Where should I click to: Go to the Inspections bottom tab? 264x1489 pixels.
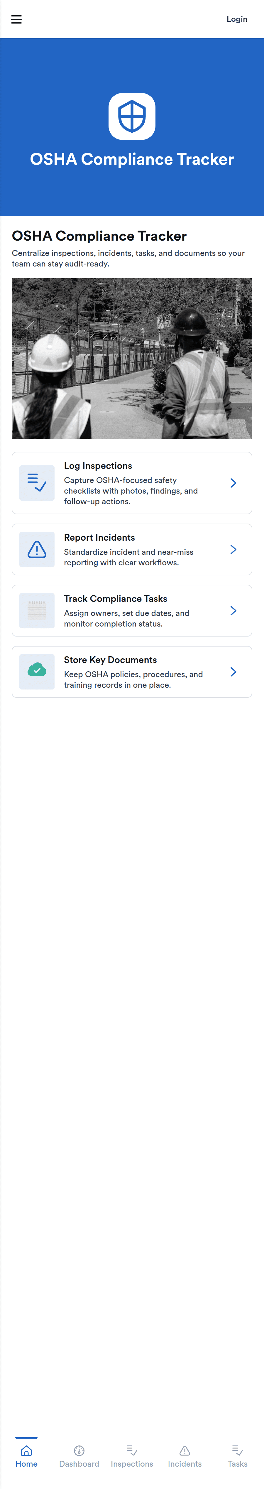click(x=132, y=1456)
